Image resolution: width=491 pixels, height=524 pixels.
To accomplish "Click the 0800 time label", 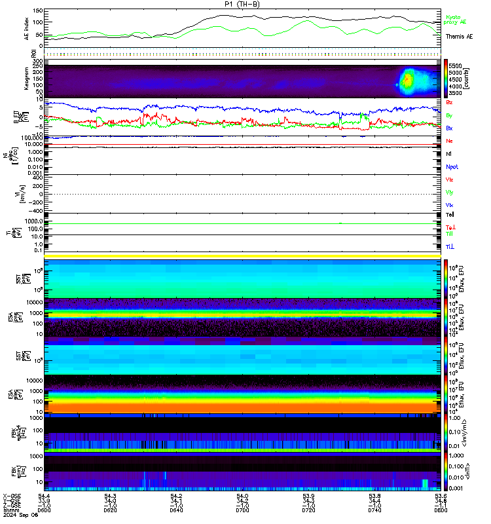I will (x=441, y=510).
